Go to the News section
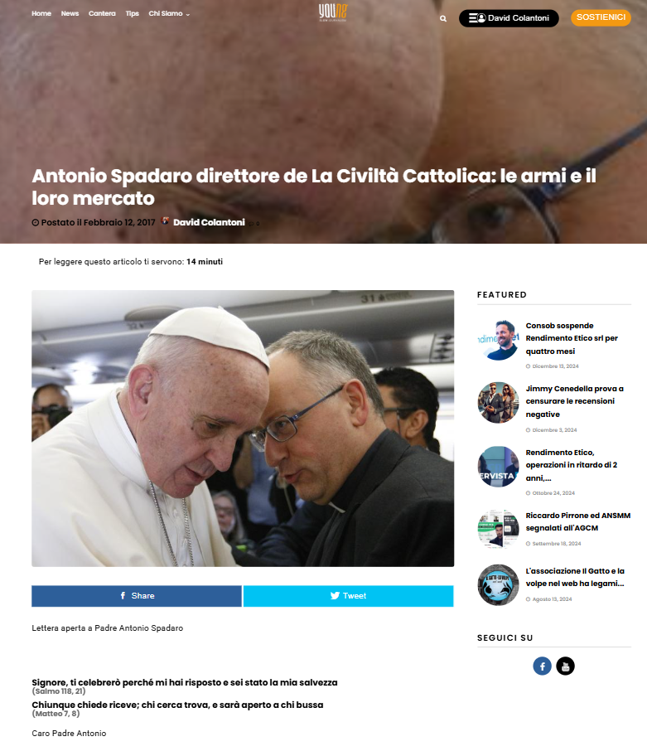 tap(70, 13)
